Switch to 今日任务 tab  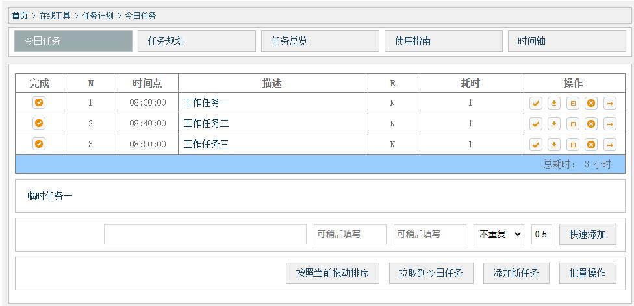point(73,41)
